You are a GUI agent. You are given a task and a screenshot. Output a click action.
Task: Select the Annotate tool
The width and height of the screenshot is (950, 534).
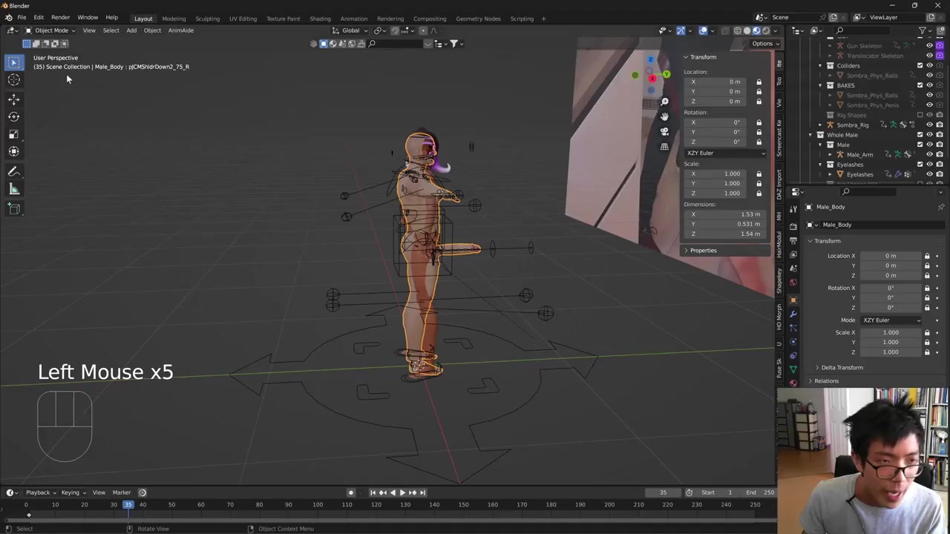click(x=13, y=171)
